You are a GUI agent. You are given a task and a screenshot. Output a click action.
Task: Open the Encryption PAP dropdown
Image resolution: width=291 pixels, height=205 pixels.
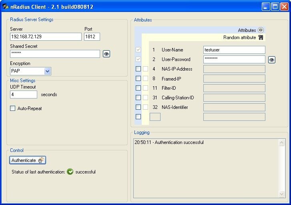pyautogui.click(x=47, y=71)
